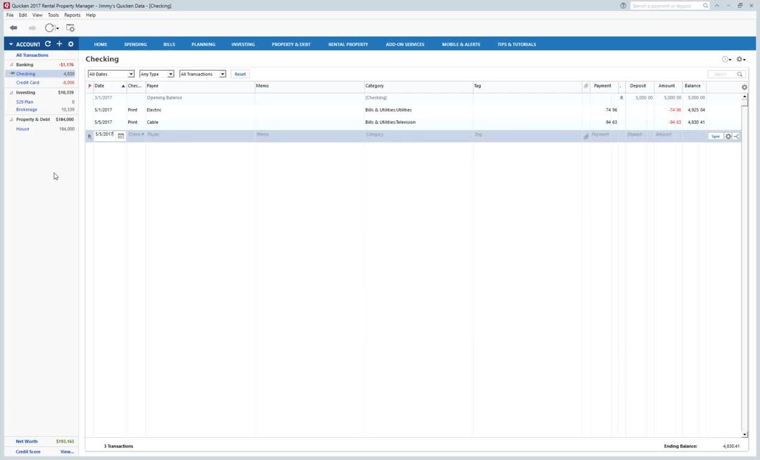The width and height of the screenshot is (760, 460).
Task: Switch to the Rental Property tab
Action: pyautogui.click(x=348, y=44)
